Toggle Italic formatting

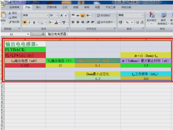[29, 22]
